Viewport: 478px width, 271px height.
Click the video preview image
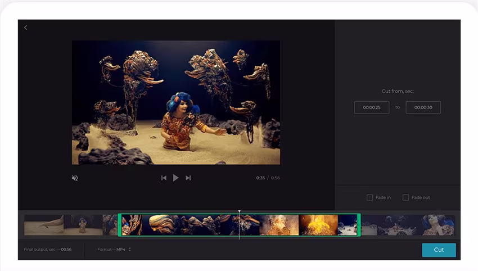(176, 102)
